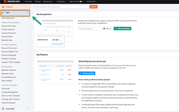This screenshot has width=179, height=112.
Task: Click 'What Projects can do for you' text
Action: coord(92,61)
